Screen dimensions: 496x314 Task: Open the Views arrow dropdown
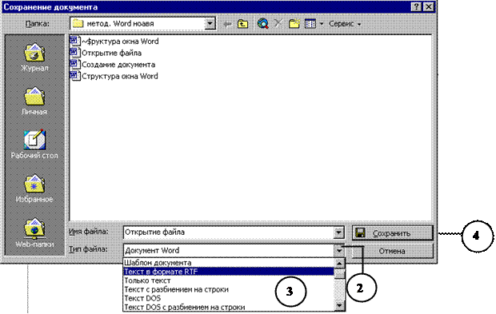tap(322, 24)
